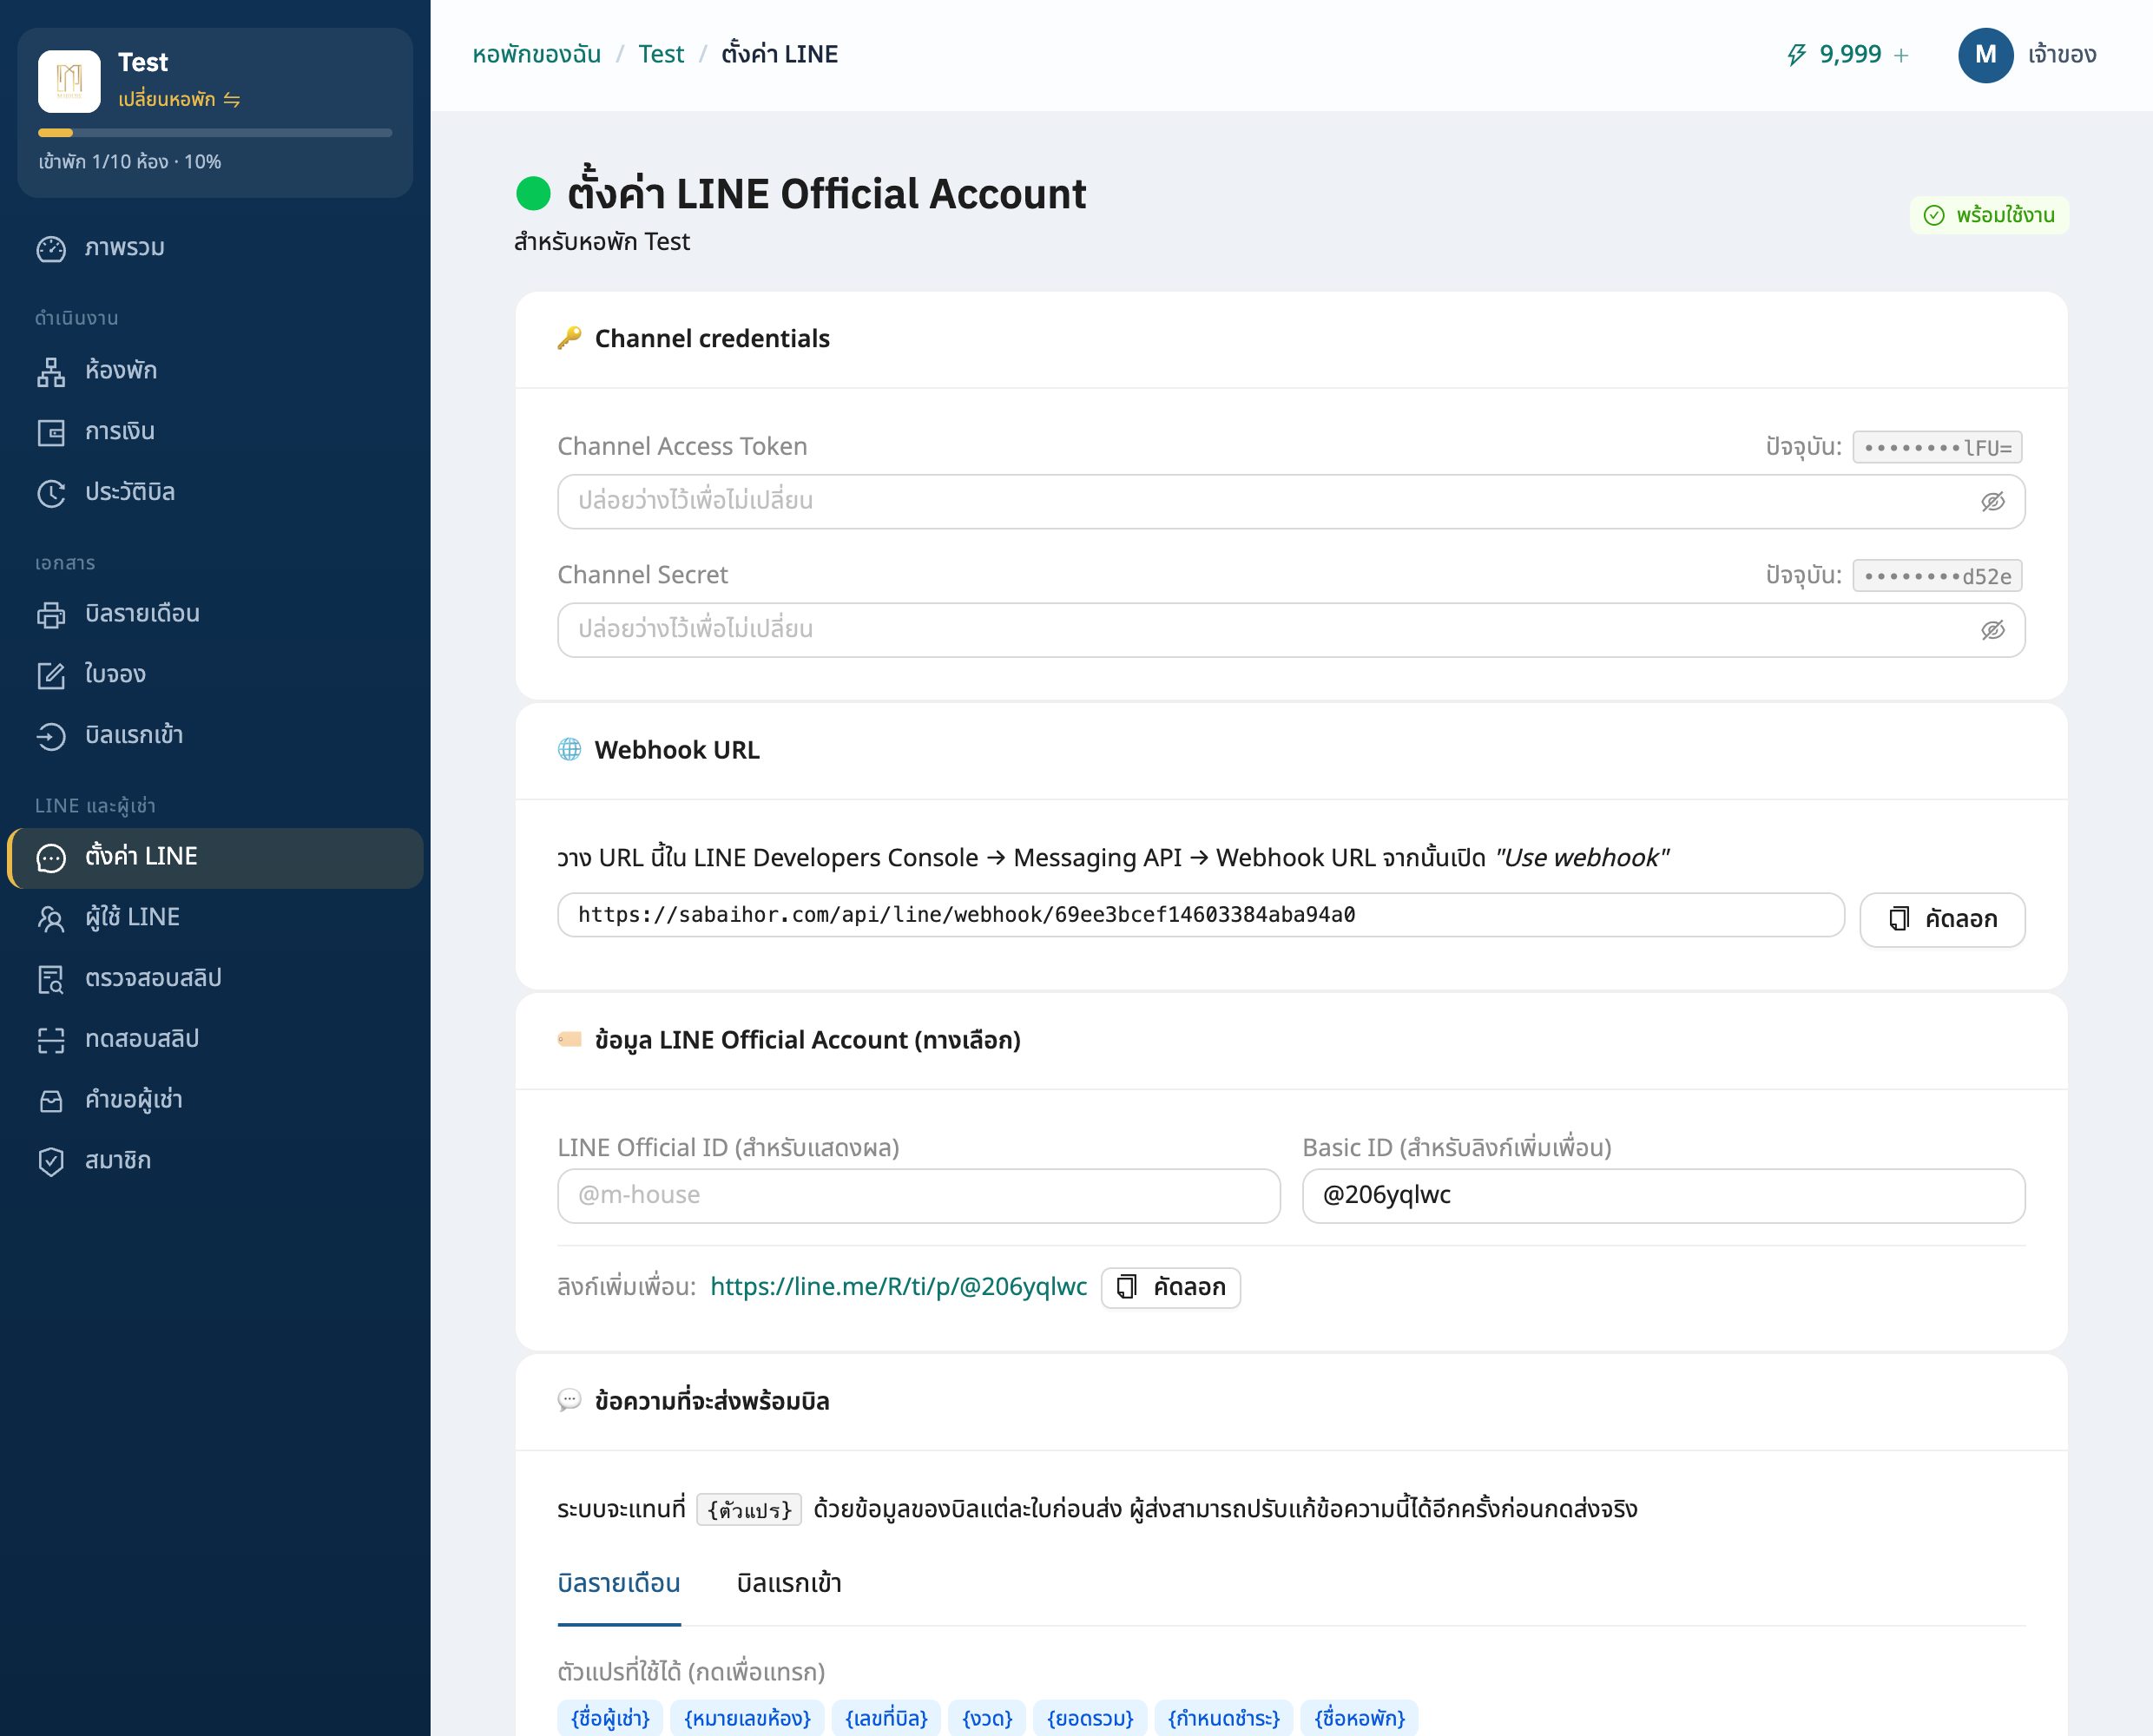Screen dimensions: 2153x1736
Task: Insert the {ยอดรวม} variable chip
Action: [1090, 1718]
